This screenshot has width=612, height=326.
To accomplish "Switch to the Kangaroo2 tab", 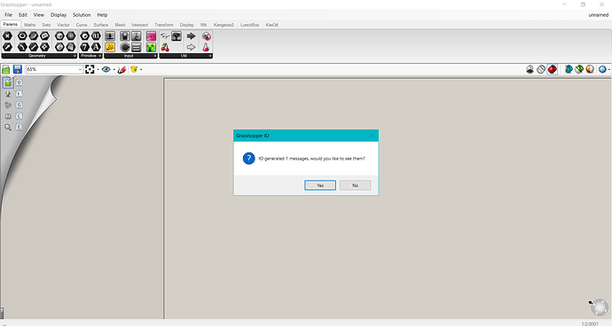I will click(224, 25).
